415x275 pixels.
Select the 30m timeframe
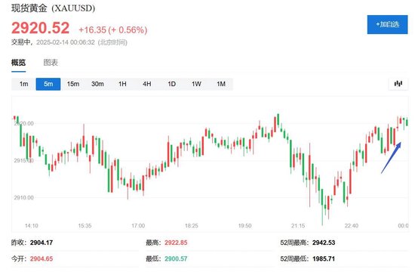[x=97, y=84]
